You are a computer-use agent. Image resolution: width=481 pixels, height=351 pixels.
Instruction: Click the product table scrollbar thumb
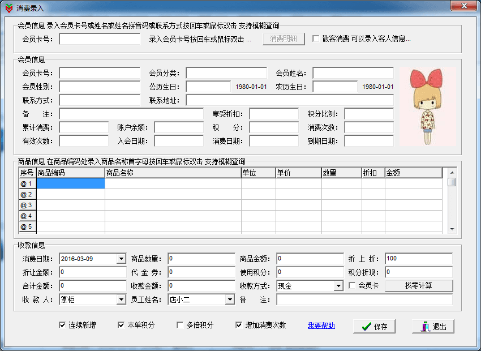(452, 182)
